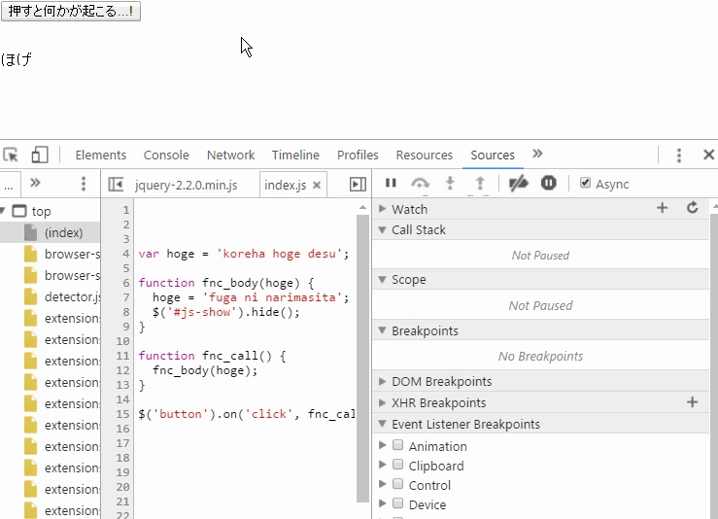Deactivate all breakpoints icon

[x=519, y=184]
